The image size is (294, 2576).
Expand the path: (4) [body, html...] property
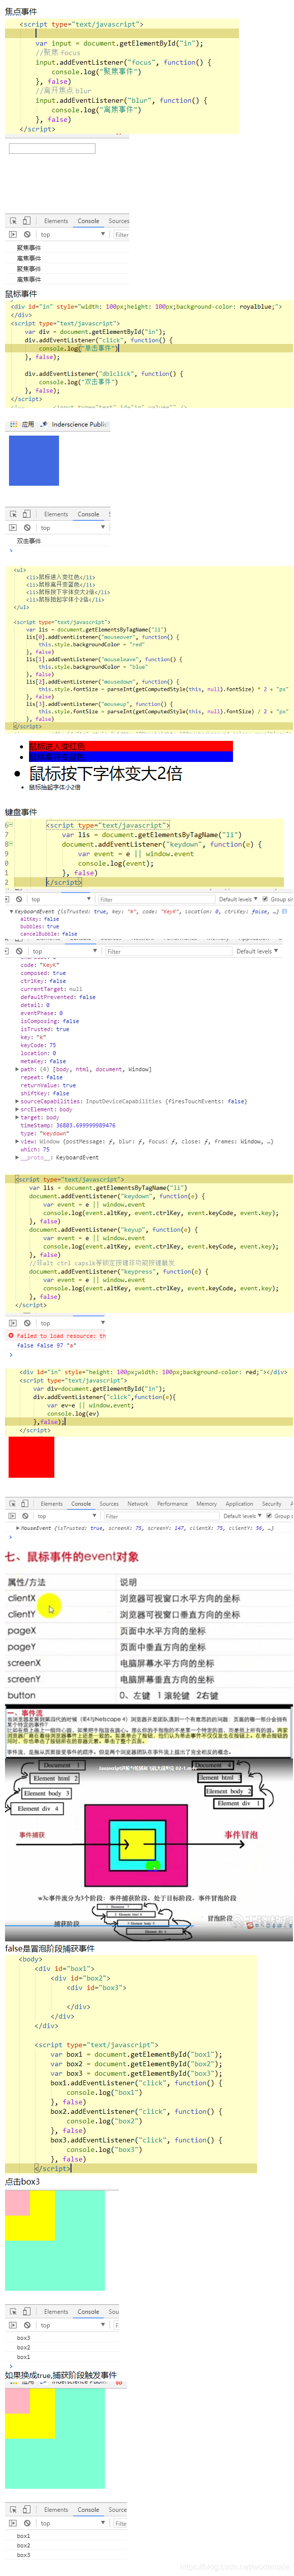(17, 1069)
